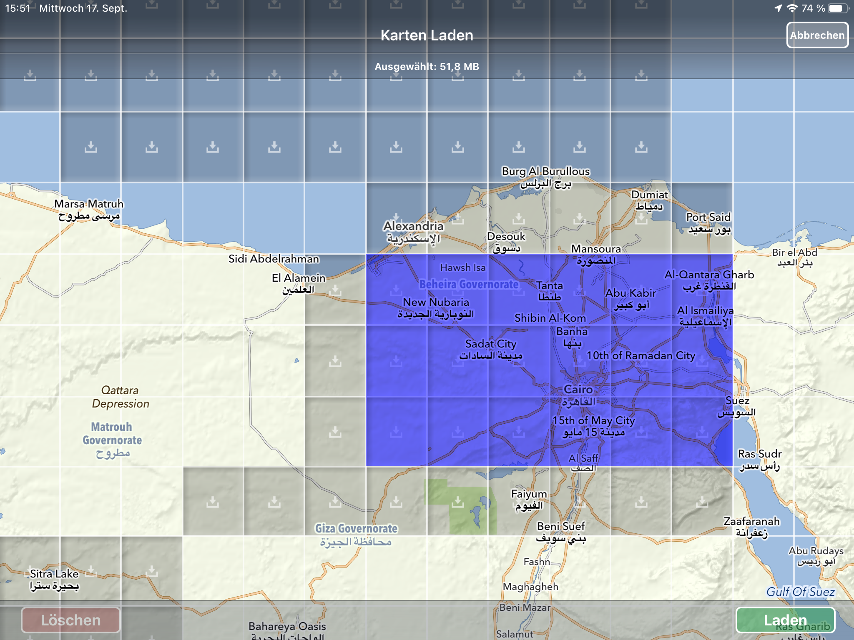Click the '10th of Ramadan City' label
This screenshot has height=640, width=854.
(641, 355)
